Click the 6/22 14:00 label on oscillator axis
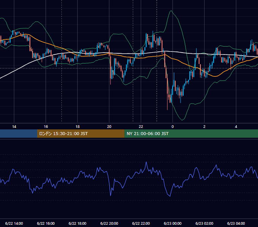The width and height of the screenshot is (258, 227). (14, 223)
